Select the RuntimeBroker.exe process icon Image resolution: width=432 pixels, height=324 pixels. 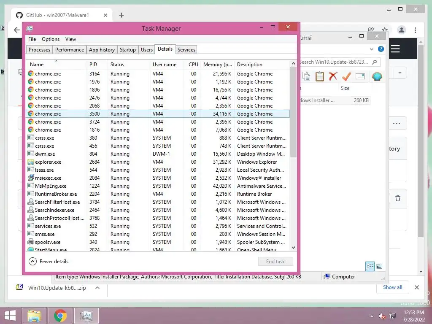[x=31, y=194]
